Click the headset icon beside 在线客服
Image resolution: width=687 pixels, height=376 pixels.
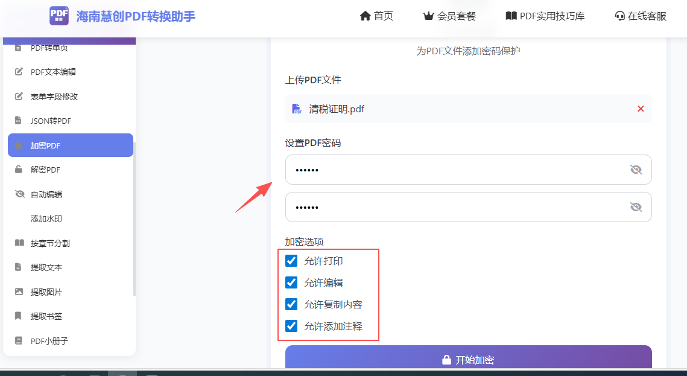pos(619,16)
